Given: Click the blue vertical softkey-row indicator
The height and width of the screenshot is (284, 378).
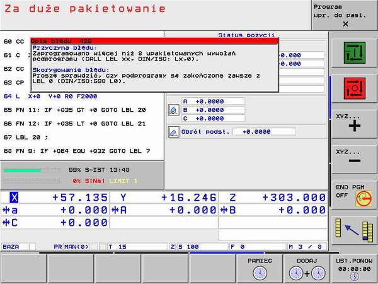Looking at the screenshot, I should coord(330,97).
